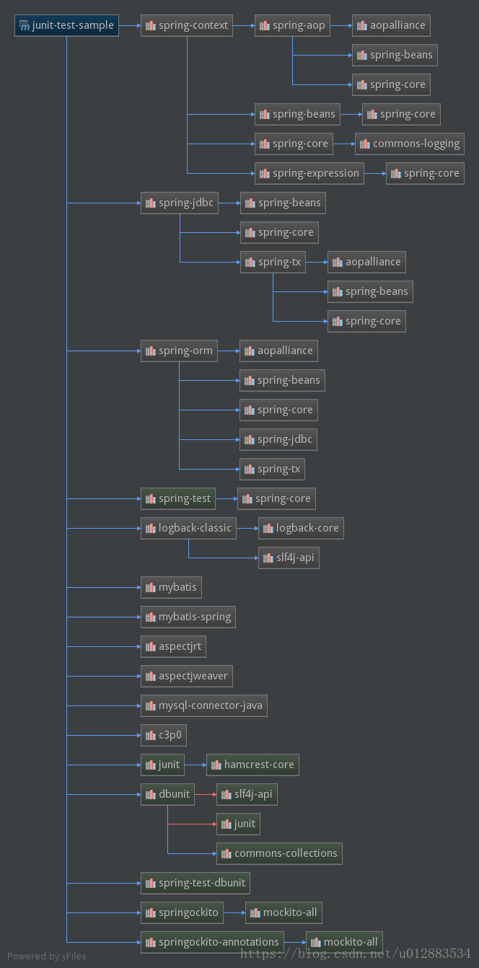Select spring-core node linked from spring-test

277,498
